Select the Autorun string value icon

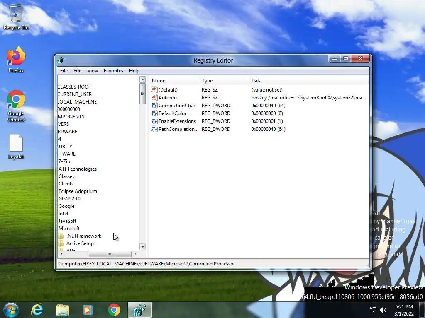[x=154, y=97]
